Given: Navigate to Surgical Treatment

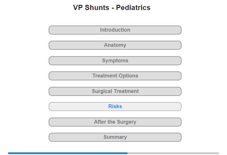Looking at the screenshot, I should (x=115, y=91).
